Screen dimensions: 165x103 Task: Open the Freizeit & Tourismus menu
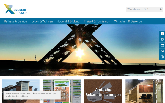pos(97,21)
